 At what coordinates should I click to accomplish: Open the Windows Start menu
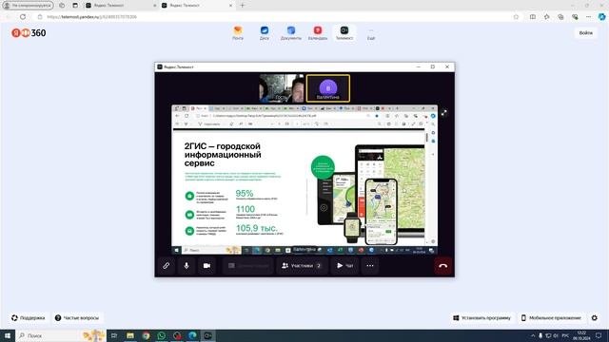coord(8,335)
